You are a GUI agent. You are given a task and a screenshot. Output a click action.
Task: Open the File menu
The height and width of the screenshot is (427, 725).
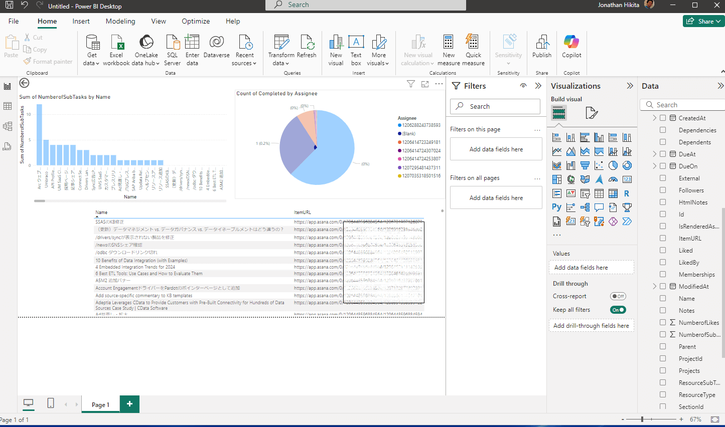click(x=14, y=21)
